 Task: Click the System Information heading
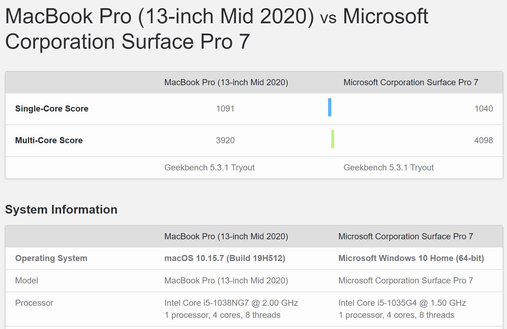pos(61,210)
